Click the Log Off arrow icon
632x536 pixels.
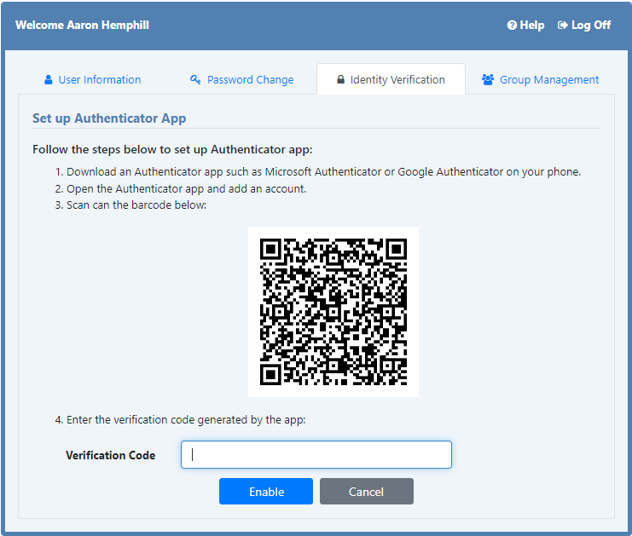tap(562, 26)
